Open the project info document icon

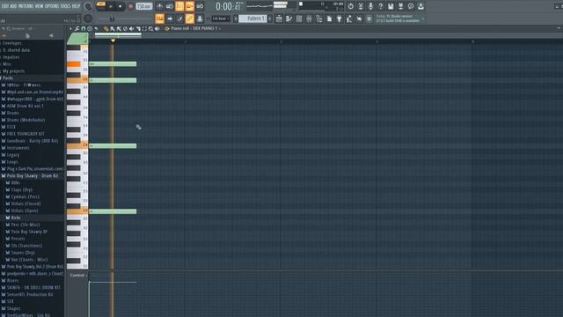[329, 18]
